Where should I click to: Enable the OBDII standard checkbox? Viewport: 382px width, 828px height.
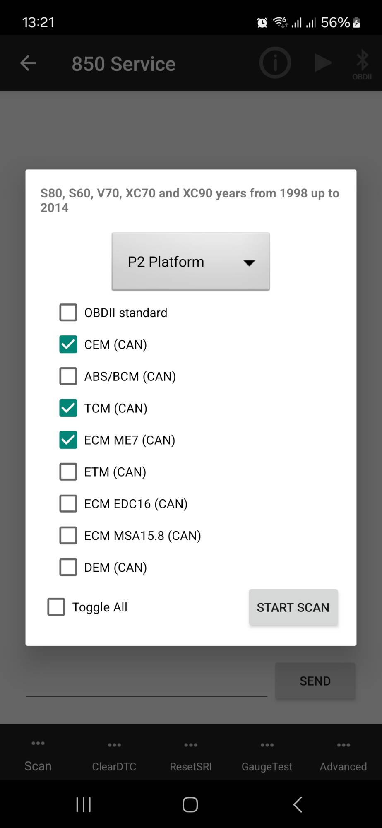tap(68, 313)
